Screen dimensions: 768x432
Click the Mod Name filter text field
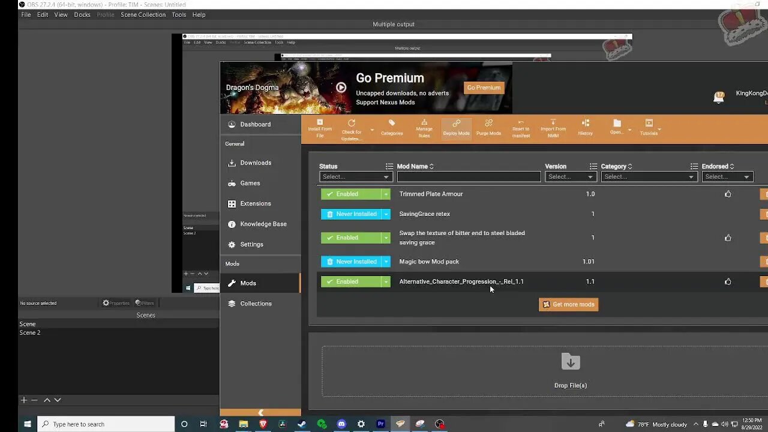click(x=469, y=176)
